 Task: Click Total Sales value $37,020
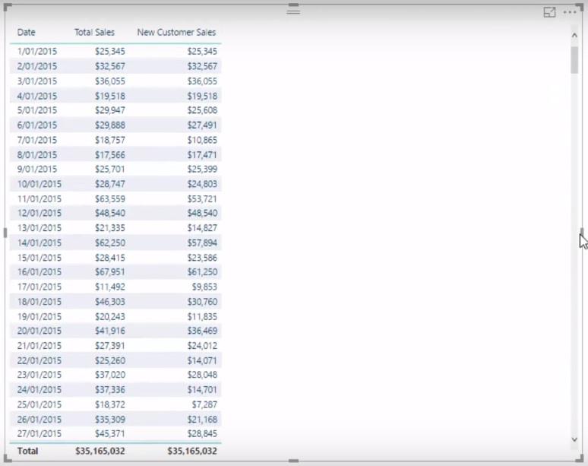[x=110, y=375]
